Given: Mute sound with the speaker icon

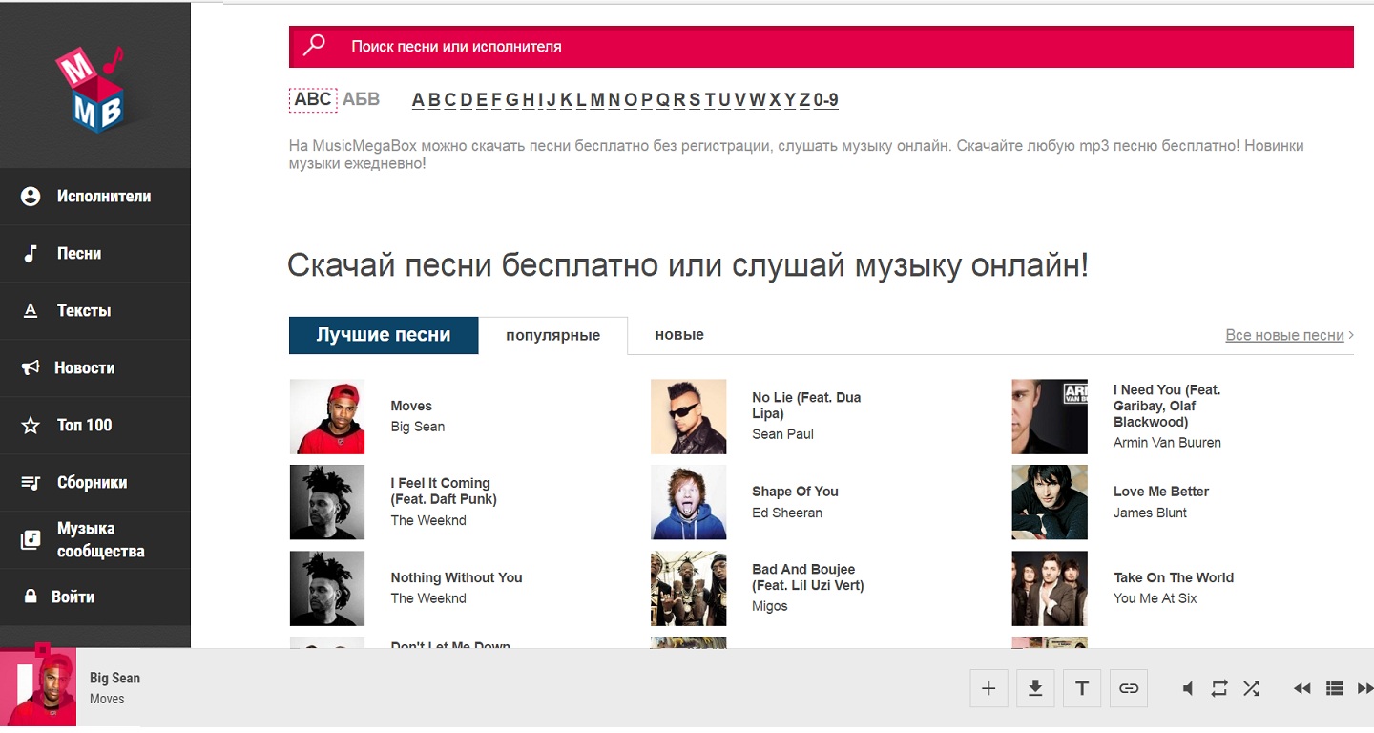Looking at the screenshot, I should tap(1188, 688).
